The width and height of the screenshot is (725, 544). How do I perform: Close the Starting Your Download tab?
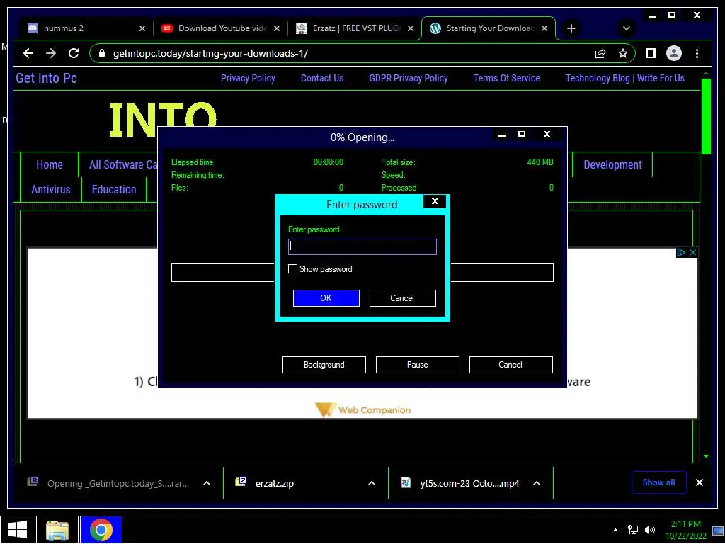[x=544, y=28]
